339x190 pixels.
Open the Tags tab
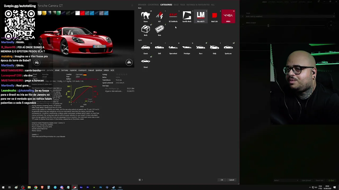[182, 5]
